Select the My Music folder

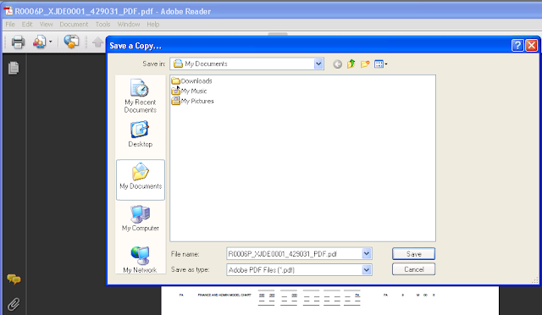(x=189, y=91)
